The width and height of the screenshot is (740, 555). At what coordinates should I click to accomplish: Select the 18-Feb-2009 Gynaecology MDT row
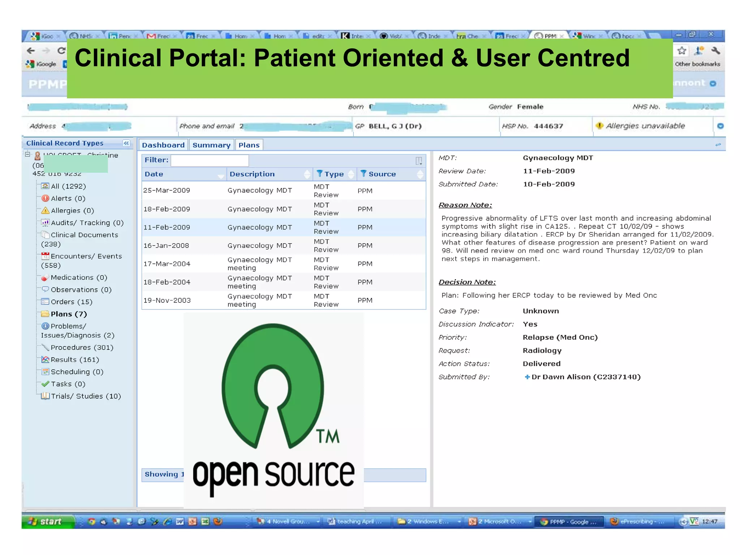click(x=284, y=209)
